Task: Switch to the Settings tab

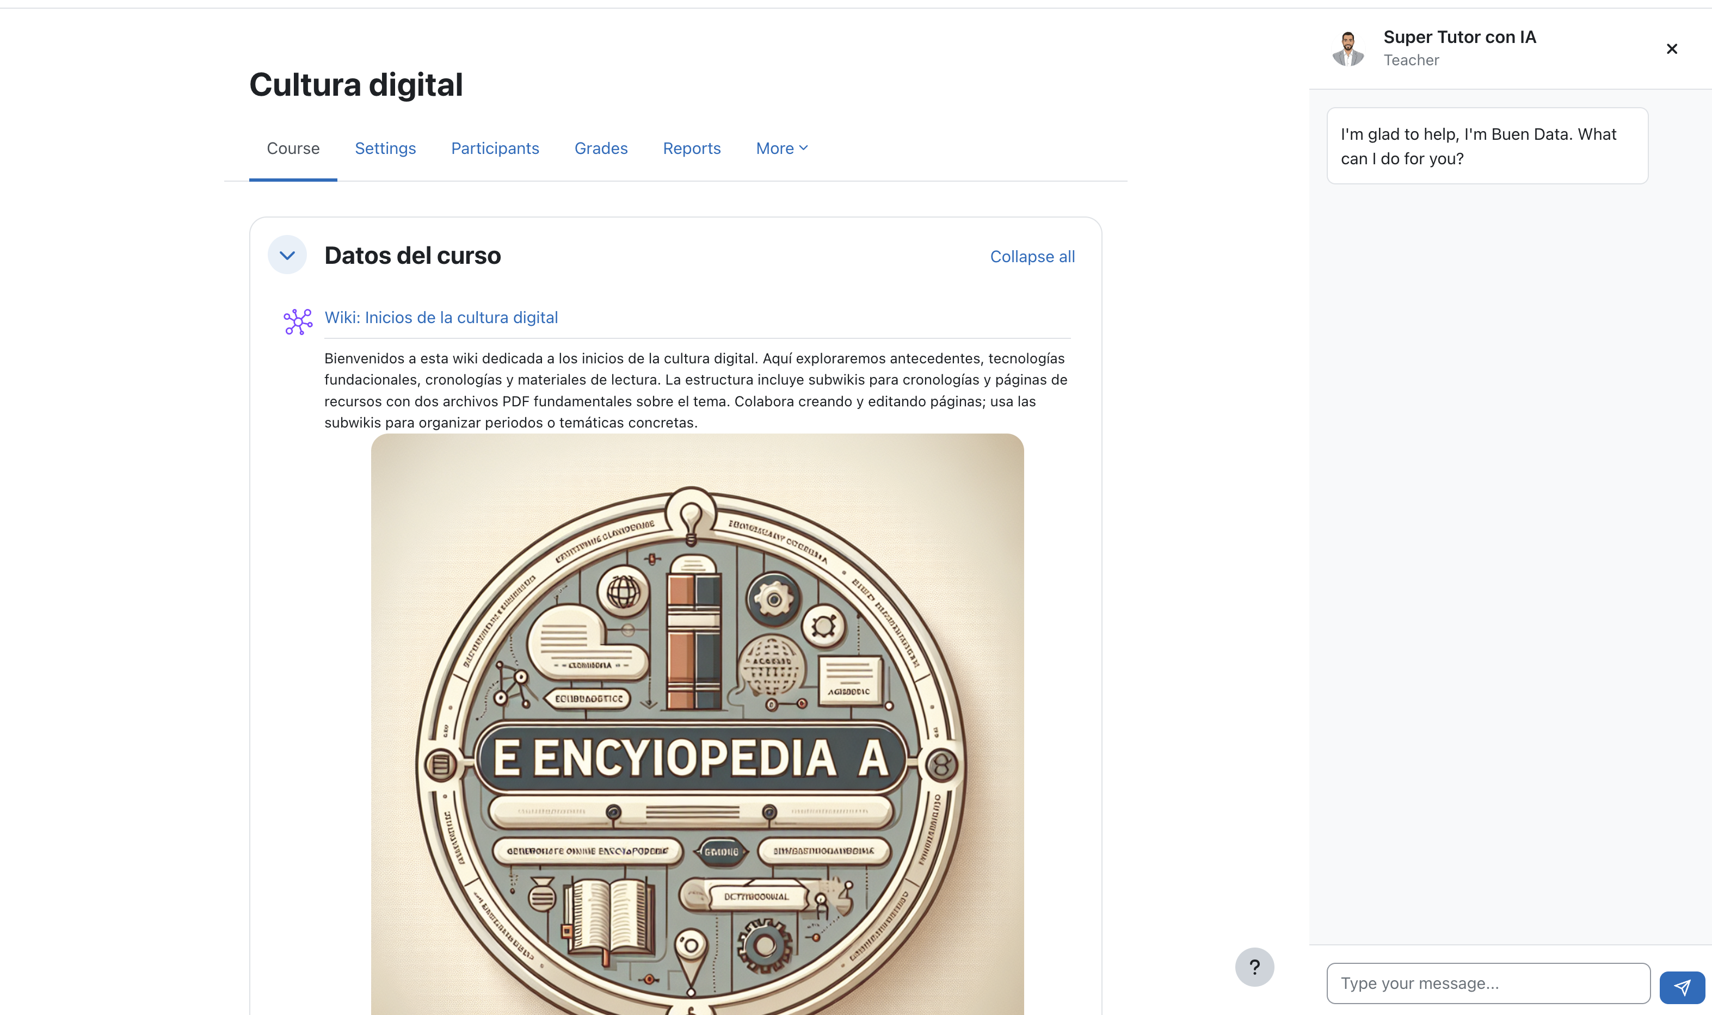Action: click(x=385, y=148)
